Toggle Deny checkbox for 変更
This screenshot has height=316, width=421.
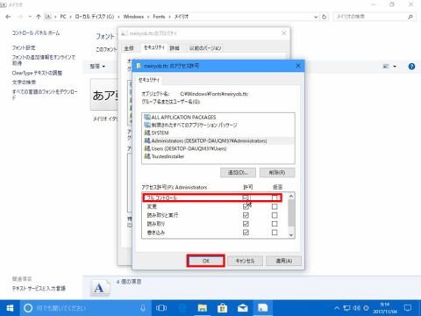[275, 206]
